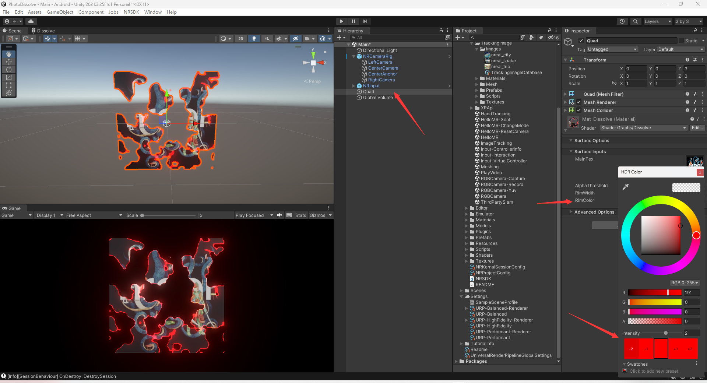Select the Move tool in Scene view

click(9, 62)
